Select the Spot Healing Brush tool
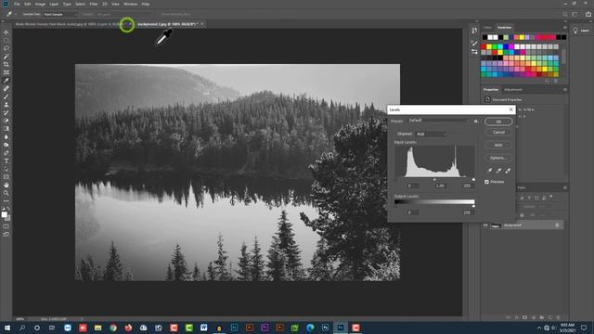This screenshot has height=334, width=594. (x=6, y=88)
